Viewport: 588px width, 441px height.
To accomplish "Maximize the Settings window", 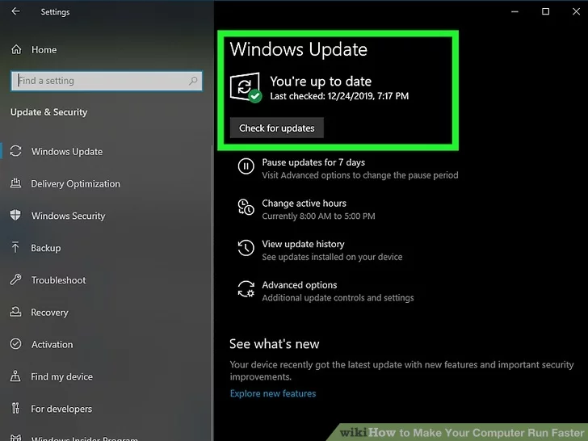I will point(546,11).
